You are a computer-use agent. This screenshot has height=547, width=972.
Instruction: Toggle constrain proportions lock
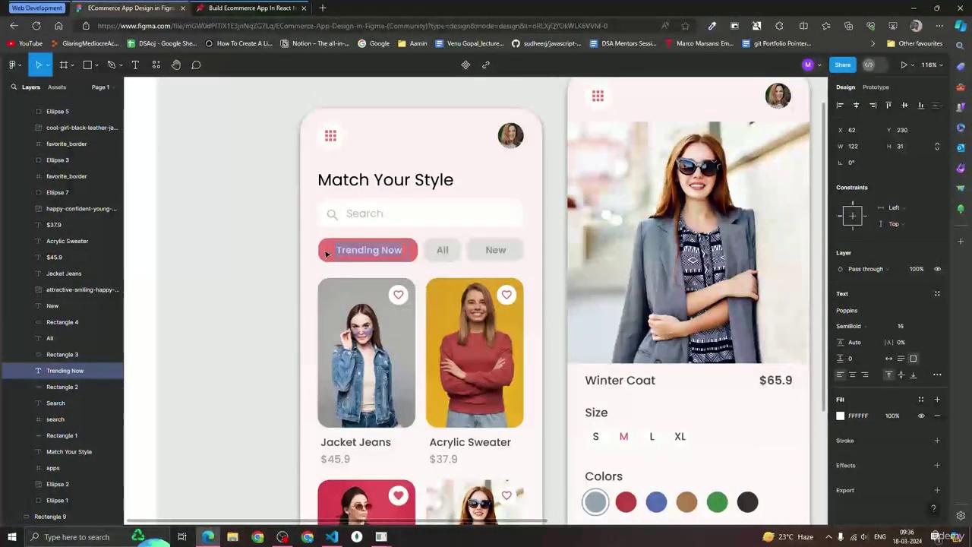pos(937,146)
